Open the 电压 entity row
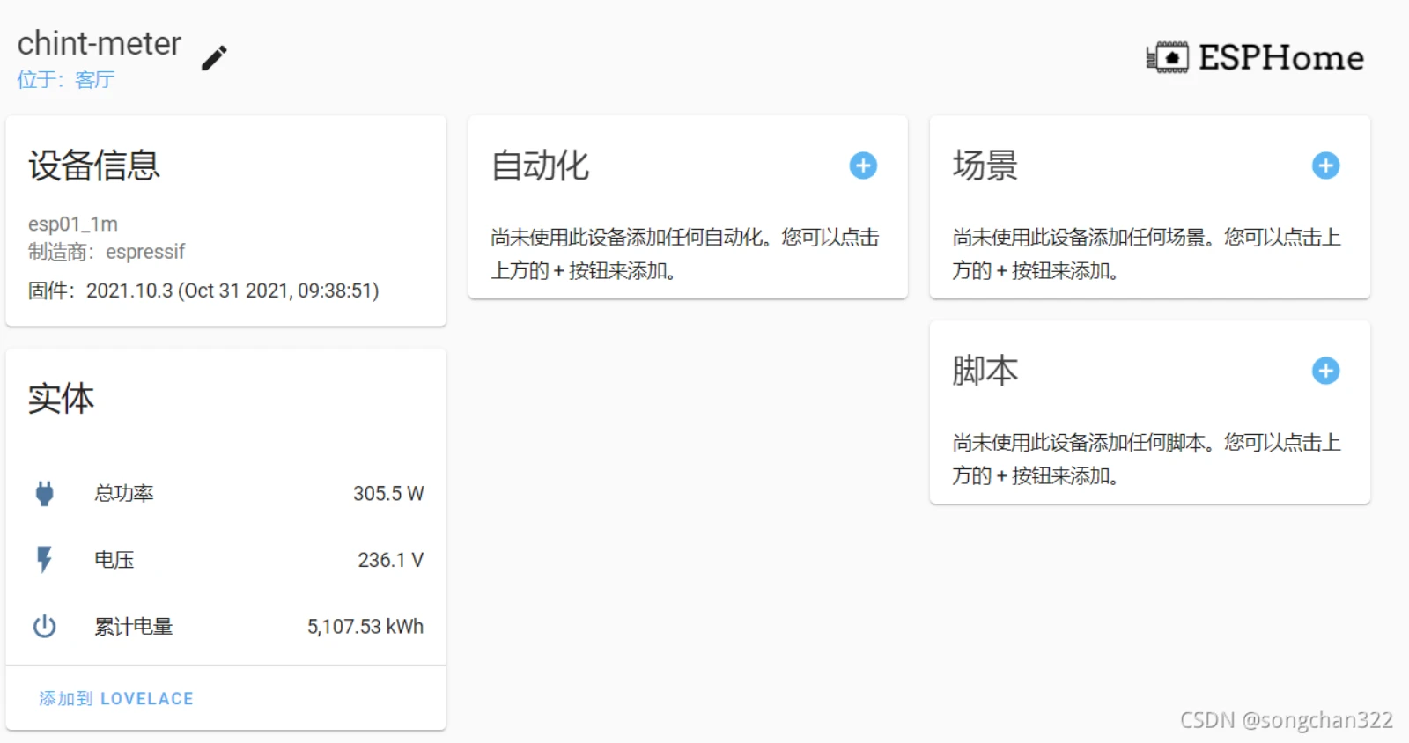Viewport: 1409px width, 743px height. [114, 560]
